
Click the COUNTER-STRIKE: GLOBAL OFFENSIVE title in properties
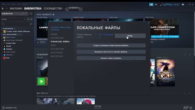point(61,28)
